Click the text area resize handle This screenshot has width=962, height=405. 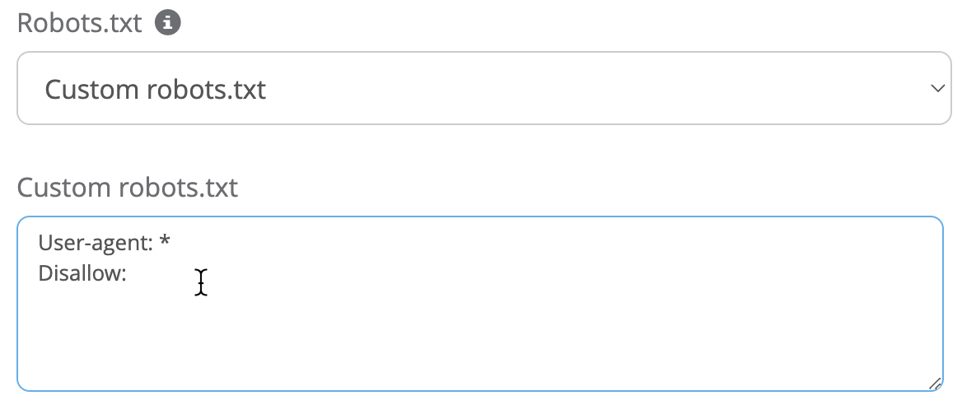click(934, 383)
